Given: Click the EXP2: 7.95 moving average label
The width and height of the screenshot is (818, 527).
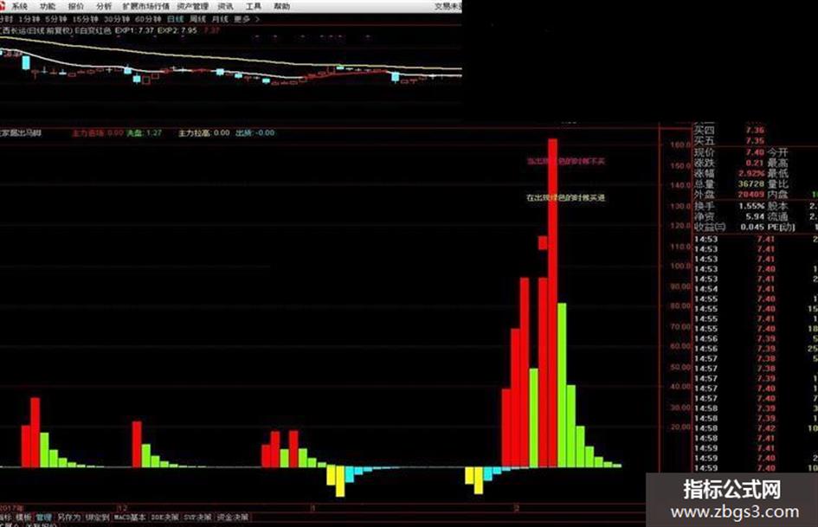Looking at the screenshot, I should pyautogui.click(x=177, y=30).
